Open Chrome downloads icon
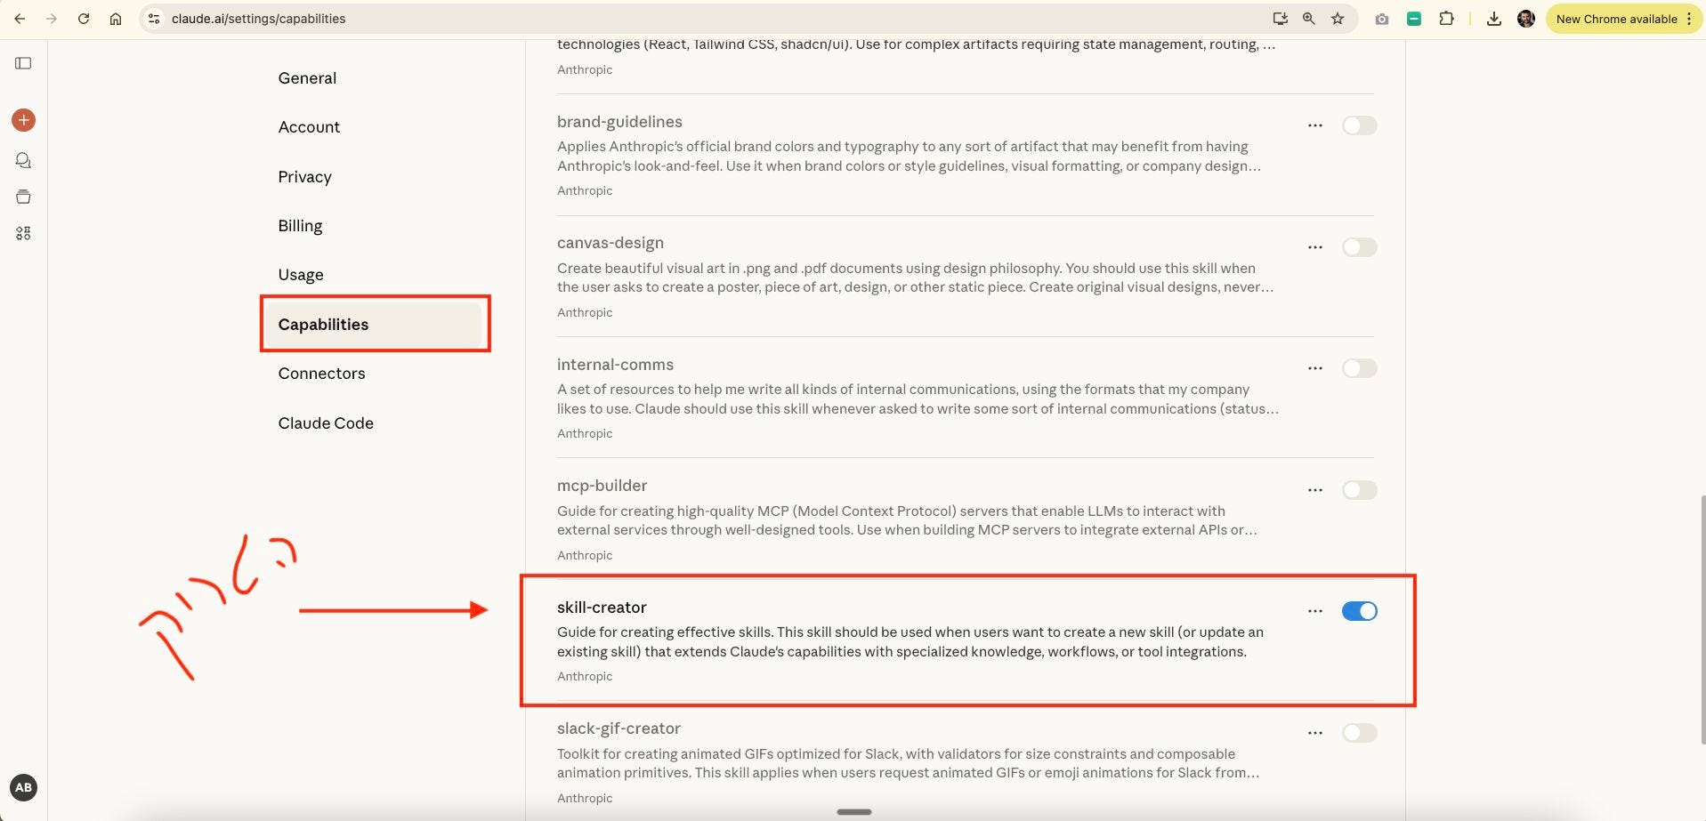This screenshot has width=1706, height=821. [1493, 19]
